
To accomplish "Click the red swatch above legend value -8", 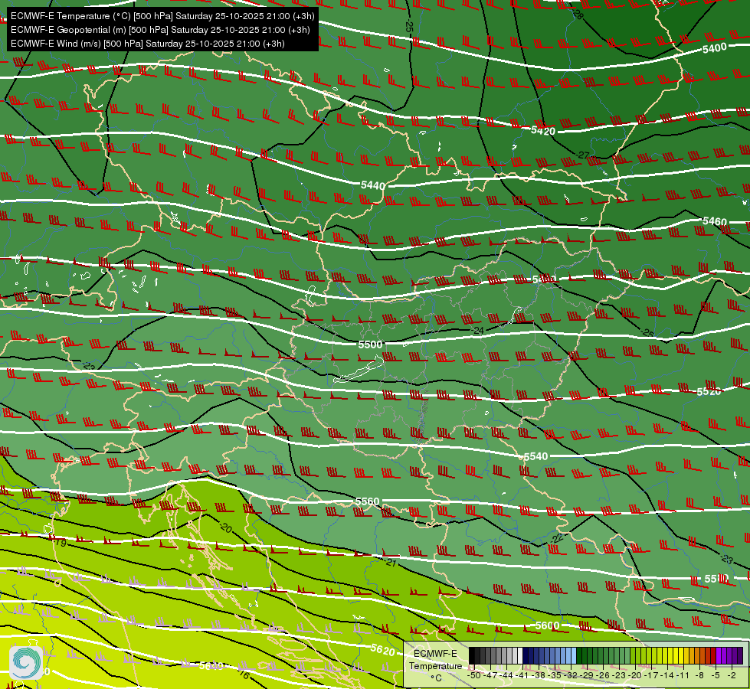I will pyautogui.click(x=703, y=656).
